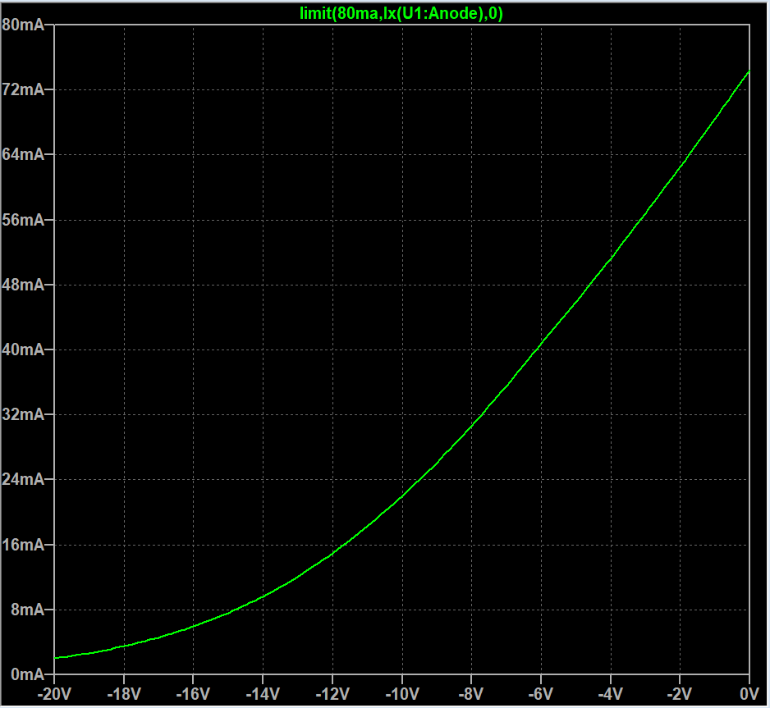Viewport: 770px width, 708px height.
Task: Click the -12V horizontal axis label
Action: pyautogui.click(x=332, y=694)
